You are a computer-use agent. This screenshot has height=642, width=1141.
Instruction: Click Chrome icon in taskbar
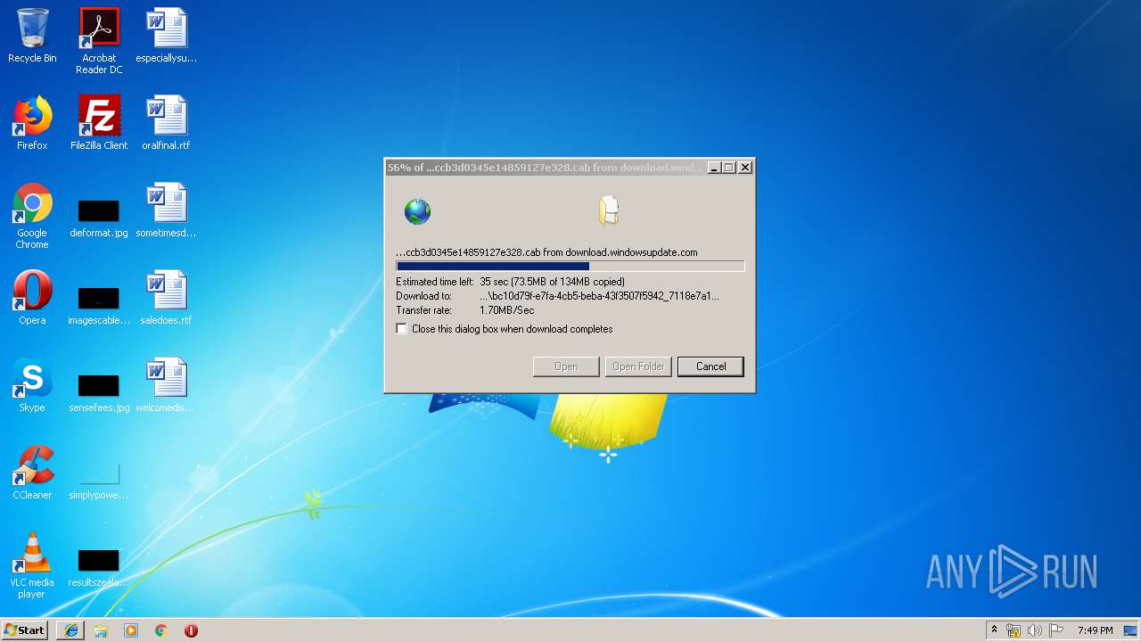(161, 630)
